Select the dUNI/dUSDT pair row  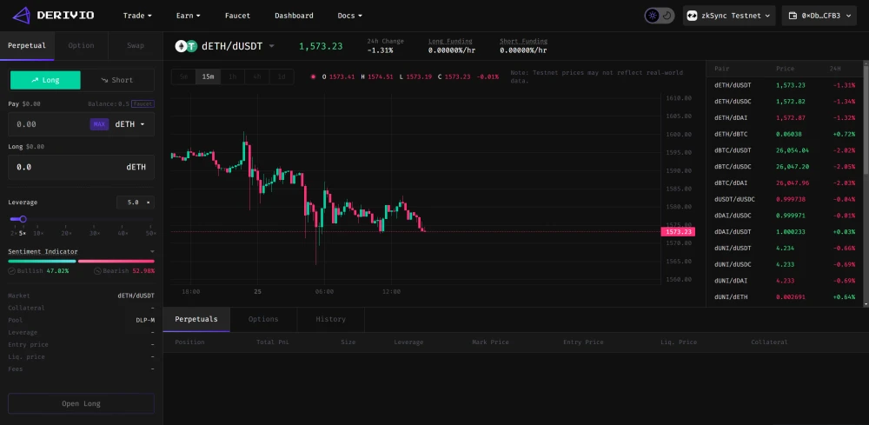point(784,248)
